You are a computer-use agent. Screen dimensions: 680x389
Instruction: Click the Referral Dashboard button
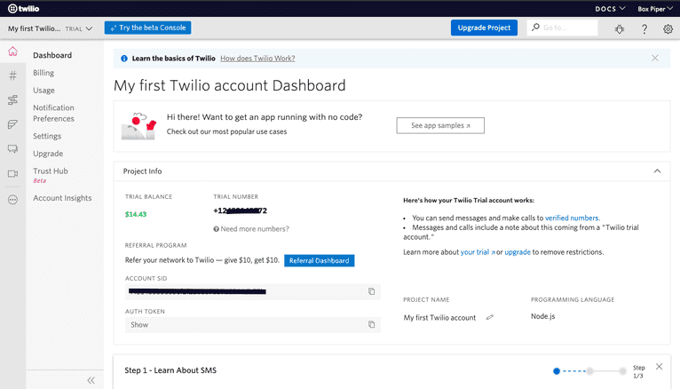[x=312, y=261]
